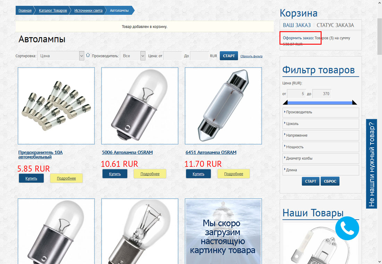Expand the Цоколь filter section
The height and width of the screenshot is (264, 382).
(x=321, y=124)
